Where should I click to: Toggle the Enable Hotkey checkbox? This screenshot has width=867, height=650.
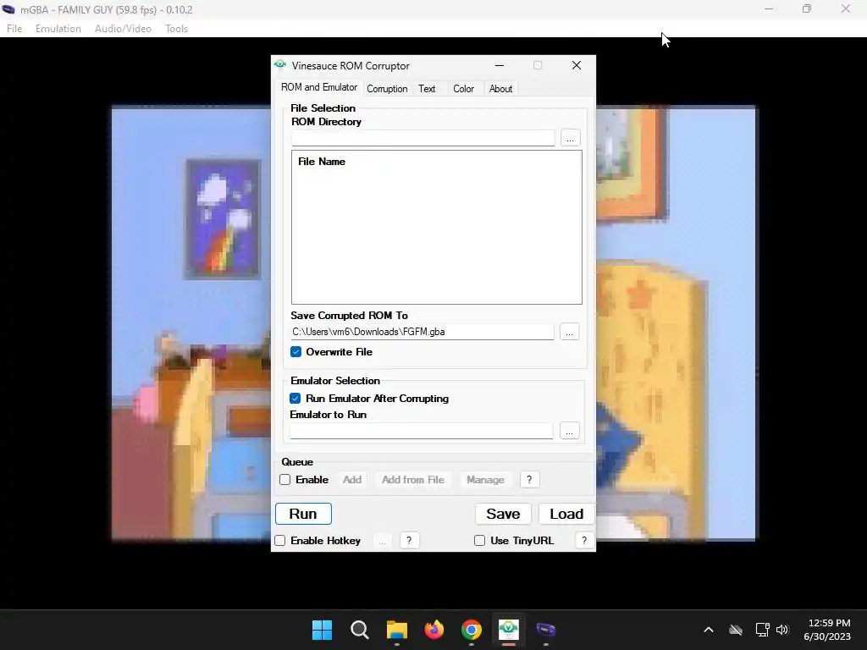pyautogui.click(x=280, y=541)
